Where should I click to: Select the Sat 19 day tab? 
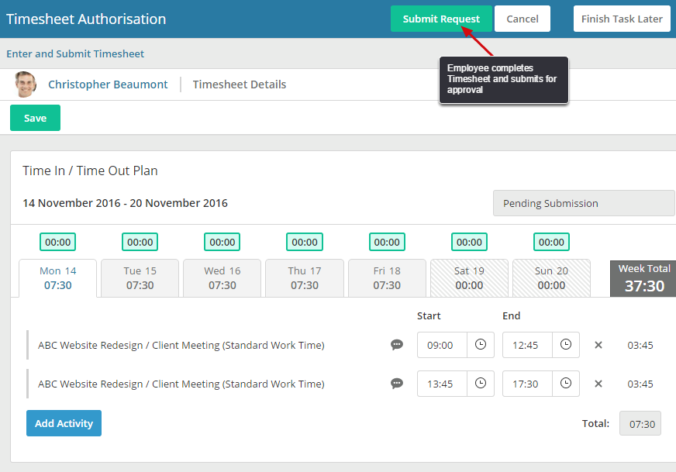469,277
